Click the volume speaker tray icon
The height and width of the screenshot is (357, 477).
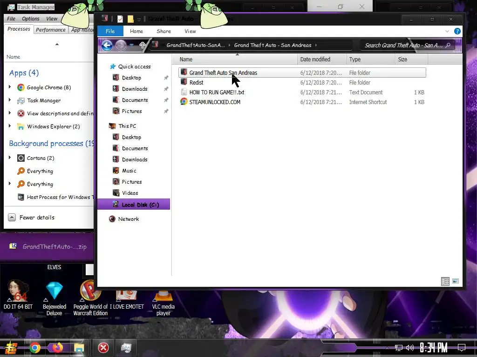click(x=410, y=348)
